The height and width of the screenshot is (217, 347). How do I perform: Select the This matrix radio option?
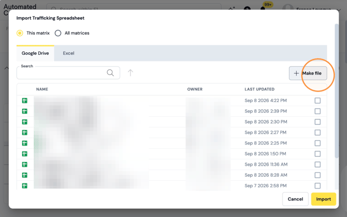[20, 33]
